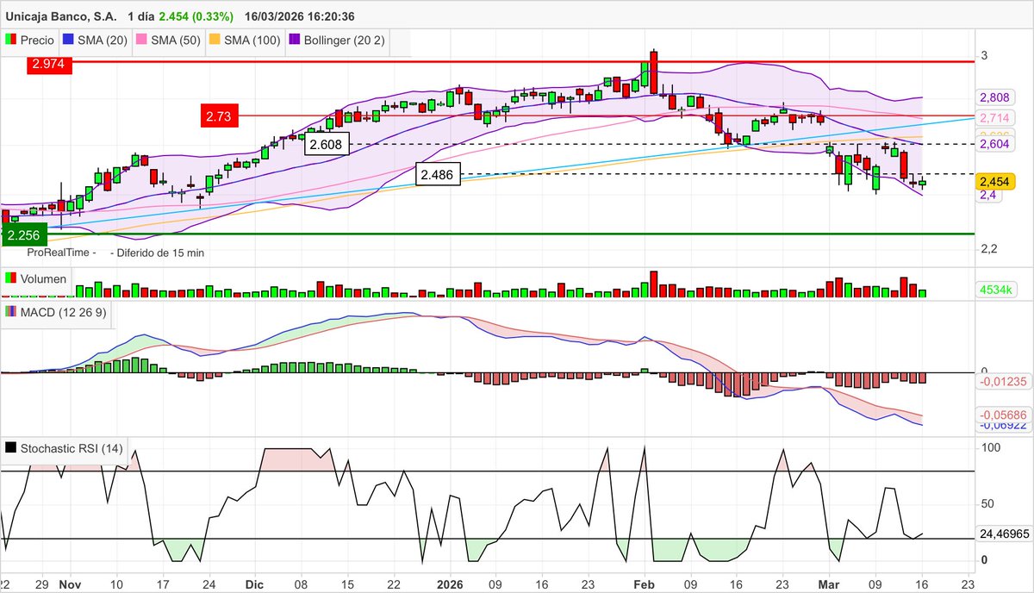The image size is (1034, 593).
Task: Select the SMA (100) legend label
Action: 252,40
